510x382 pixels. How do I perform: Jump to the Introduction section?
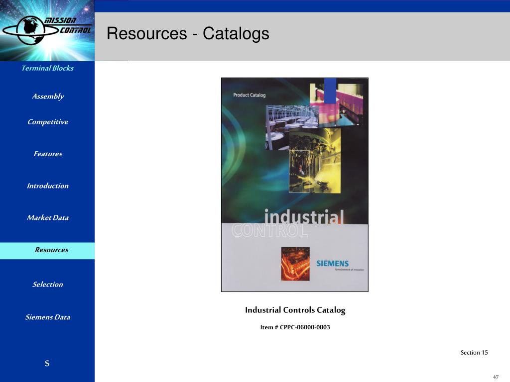pyautogui.click(x=48, y=186)
